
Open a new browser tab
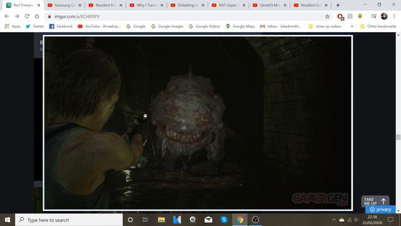(x=338, y=5)
